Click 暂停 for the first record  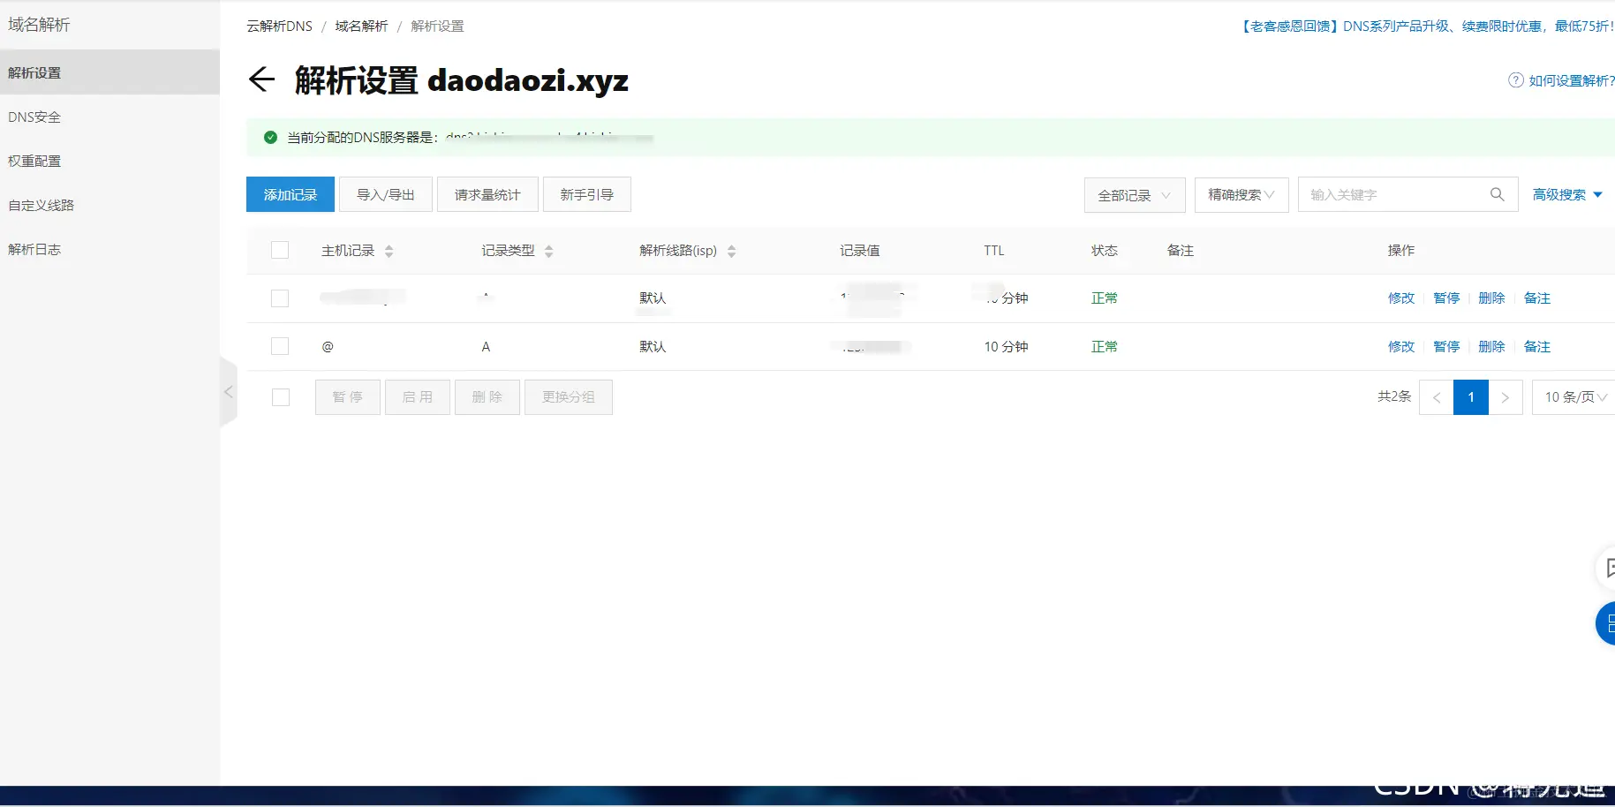pos(1446,298)
